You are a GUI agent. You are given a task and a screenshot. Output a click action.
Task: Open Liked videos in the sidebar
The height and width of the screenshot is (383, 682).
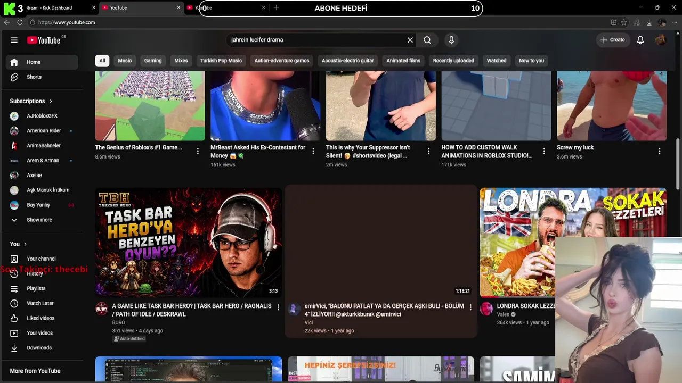(x=42, y=318)
